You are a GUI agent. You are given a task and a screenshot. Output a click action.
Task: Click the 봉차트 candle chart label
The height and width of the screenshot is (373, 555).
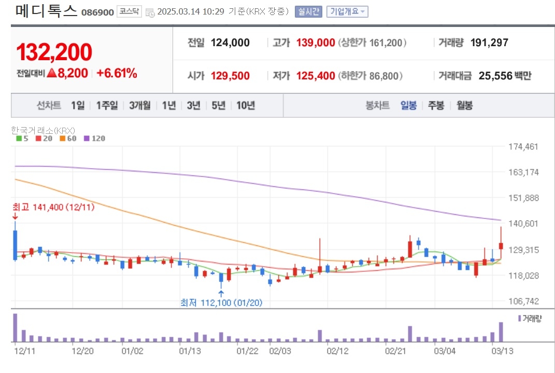tap(377, 105)
